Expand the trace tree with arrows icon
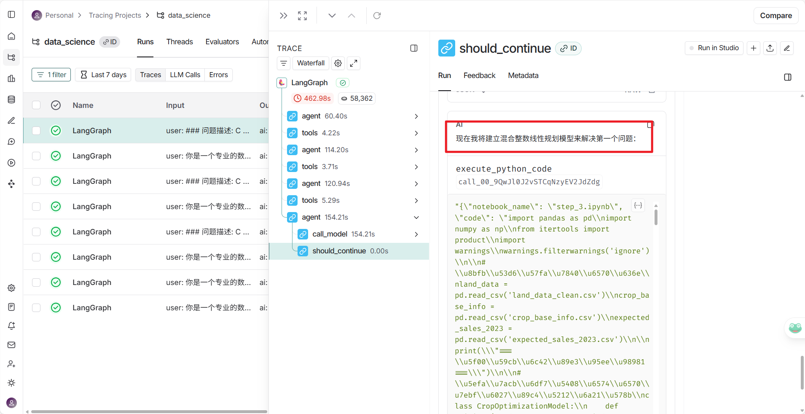 [354, 63]
